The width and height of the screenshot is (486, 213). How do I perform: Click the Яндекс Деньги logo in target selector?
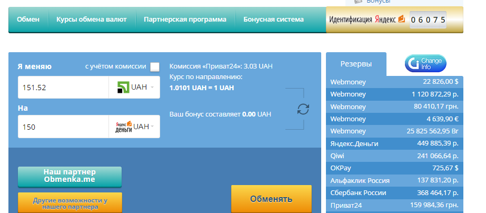tap(124, 127)
